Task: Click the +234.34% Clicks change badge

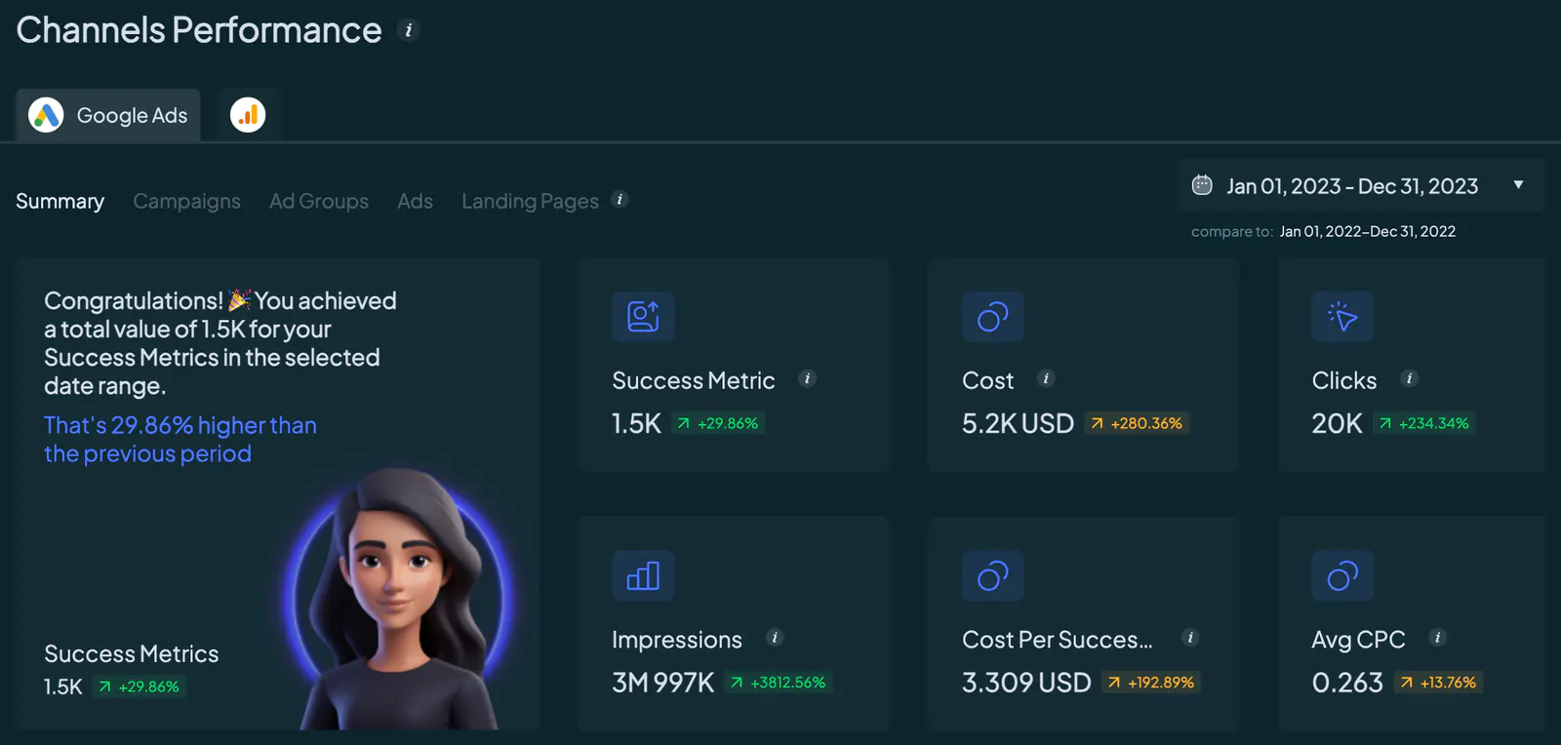Action: (x=1424, y=423)
